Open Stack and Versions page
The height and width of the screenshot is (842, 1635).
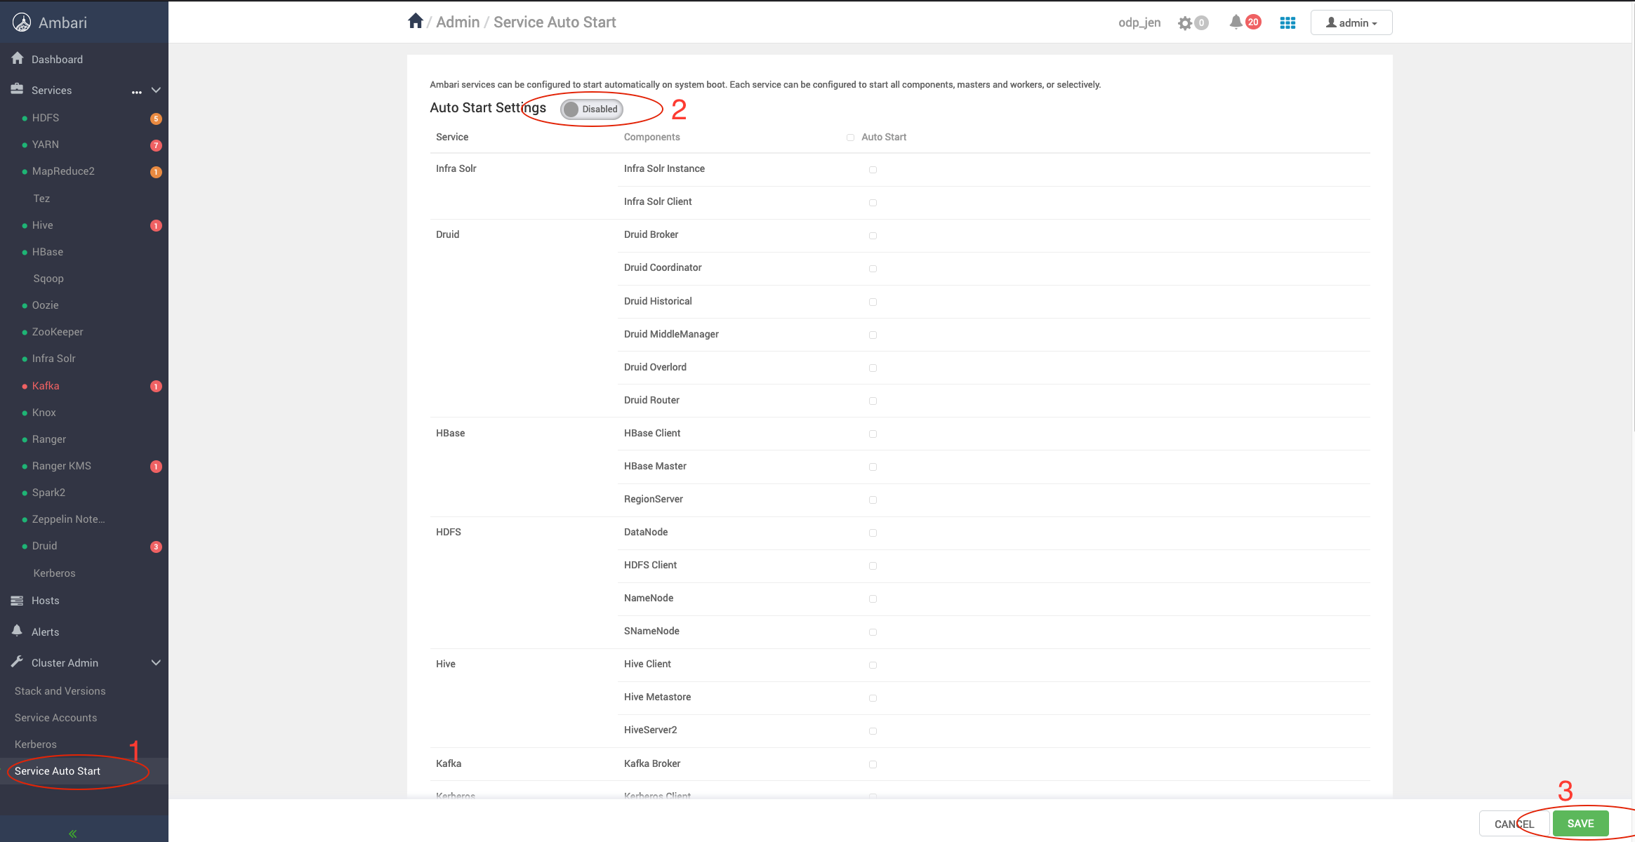60,691
